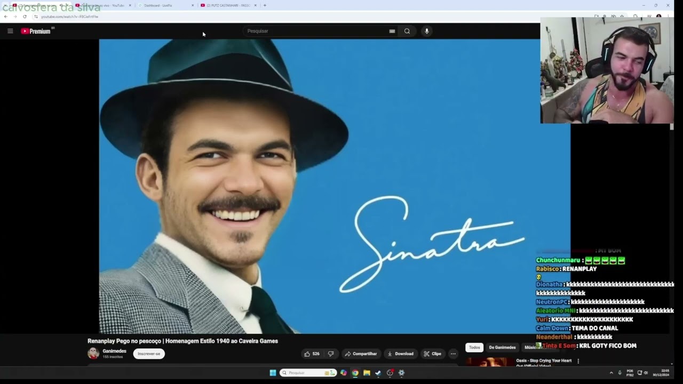Screen dimensions: 683x384
Task: Open Oasis Stop Crying Your Heart Out suggestion
Action: (544, 363)
